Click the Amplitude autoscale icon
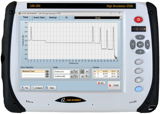 tap(76, 76)
